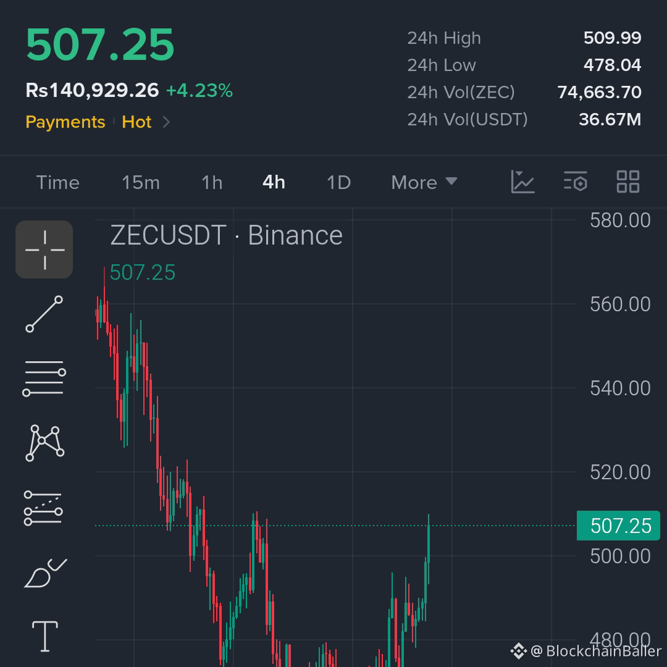Open the chart settings icon

click(x=576, y=182)
